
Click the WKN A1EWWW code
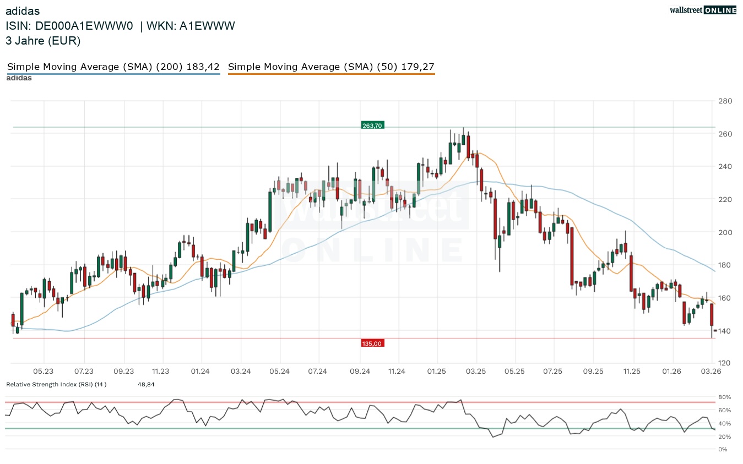(x=191, y=26)
